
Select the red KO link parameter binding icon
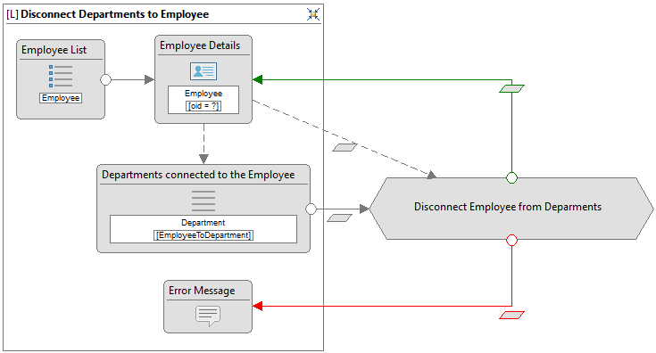[511, 315]
